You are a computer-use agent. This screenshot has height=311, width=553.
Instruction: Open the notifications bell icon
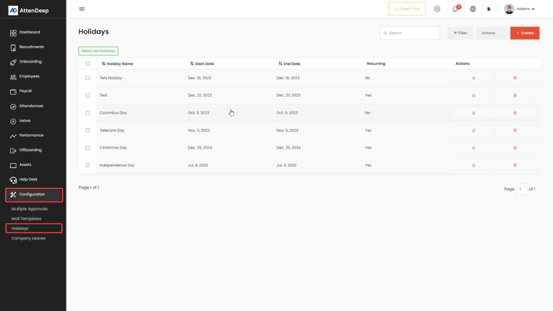(455, 9)
